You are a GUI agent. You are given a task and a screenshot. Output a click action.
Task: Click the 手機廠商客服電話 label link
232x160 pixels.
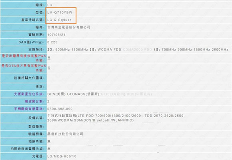[29, 109]
